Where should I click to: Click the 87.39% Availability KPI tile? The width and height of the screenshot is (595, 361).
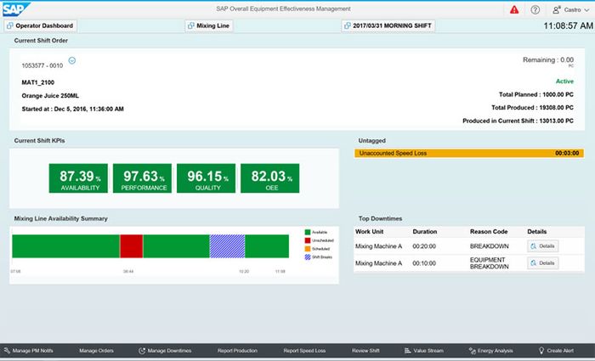pos(78,178)
